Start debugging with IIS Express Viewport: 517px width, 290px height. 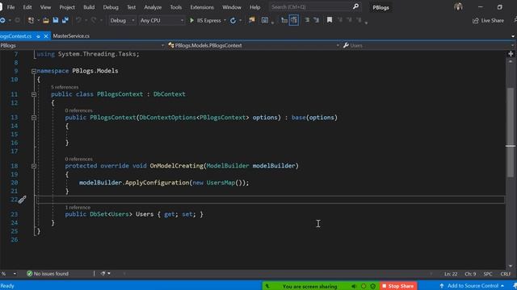point(205,20)
